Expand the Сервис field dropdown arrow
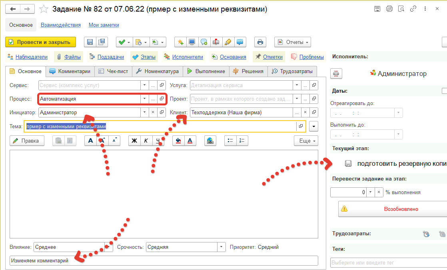Viewport: 447px width, 270px height. pos(144,85)
